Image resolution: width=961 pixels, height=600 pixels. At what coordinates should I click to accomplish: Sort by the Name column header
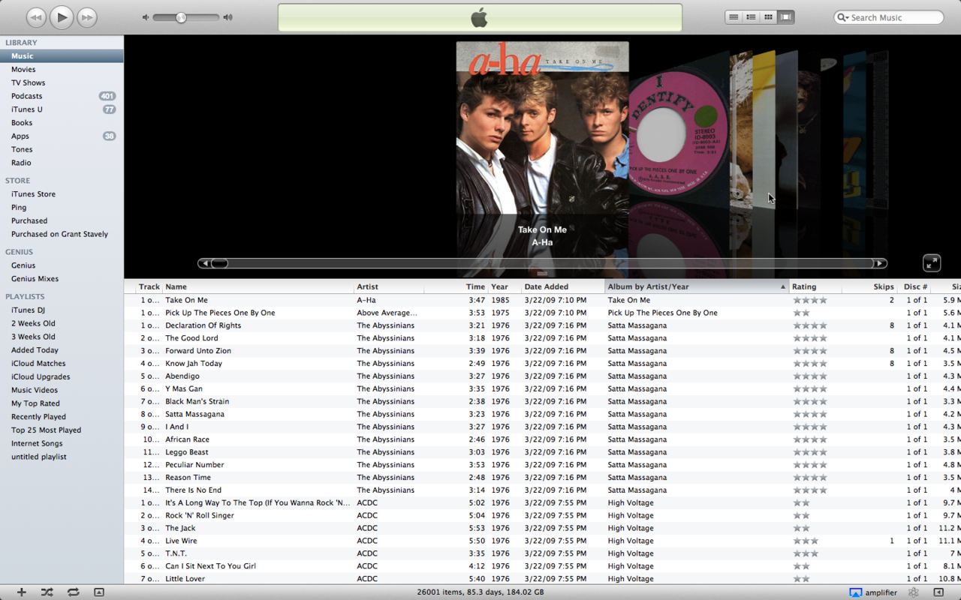(258, 286)
